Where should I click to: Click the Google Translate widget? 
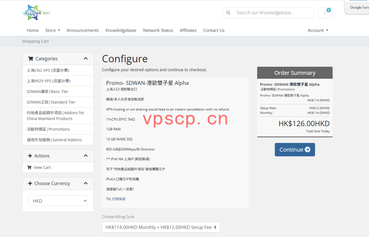(x=357, y=7)
